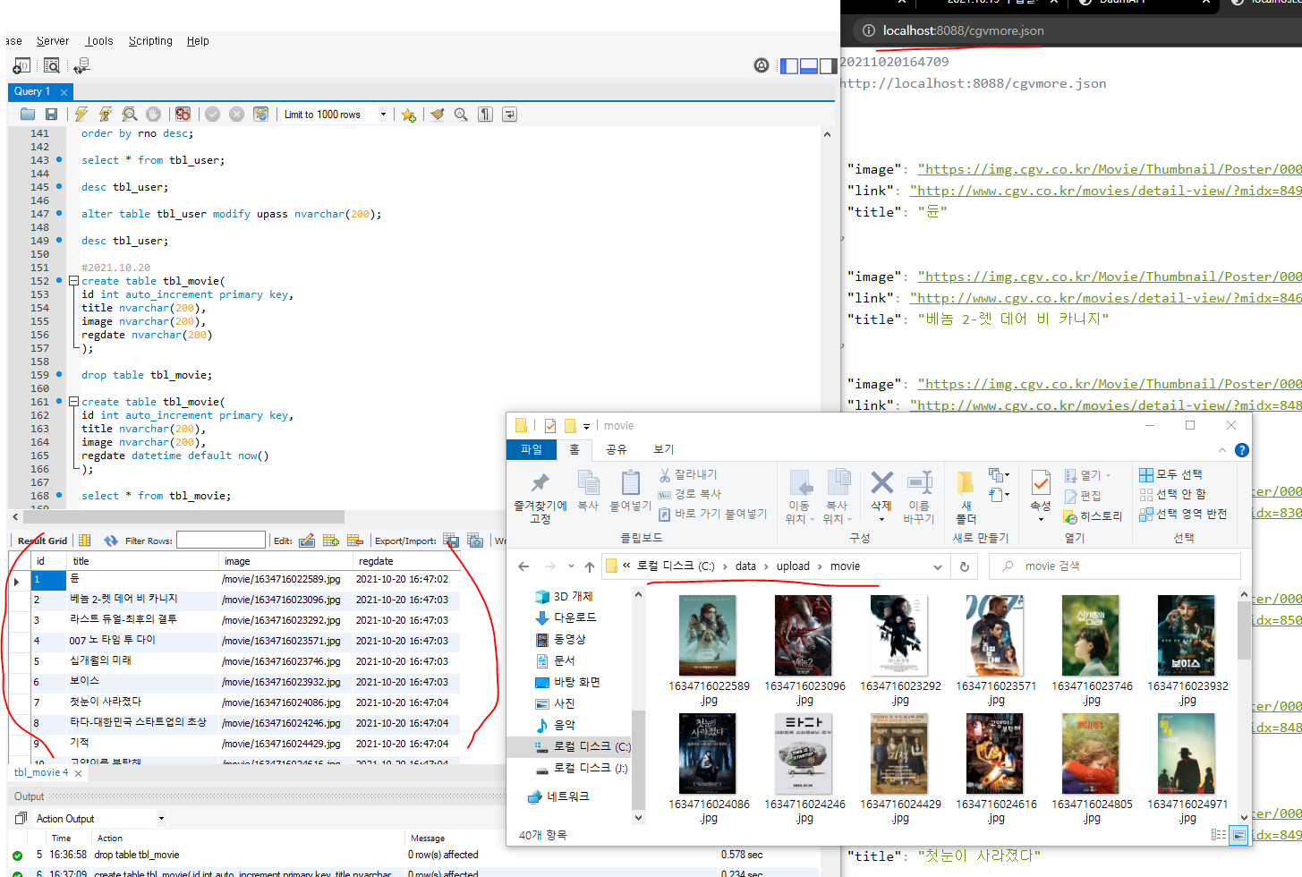Open find panel magnifier icon in query toolbar

click(x=461, y=115)
